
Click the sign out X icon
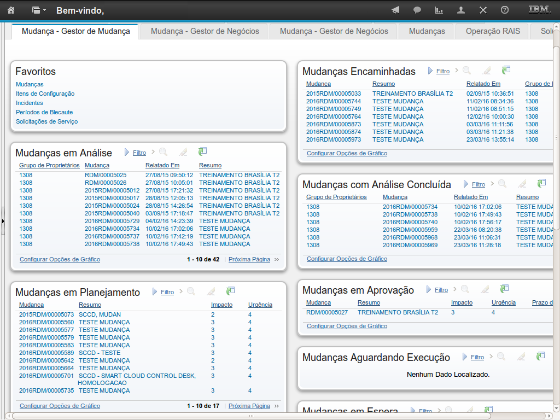483,10
